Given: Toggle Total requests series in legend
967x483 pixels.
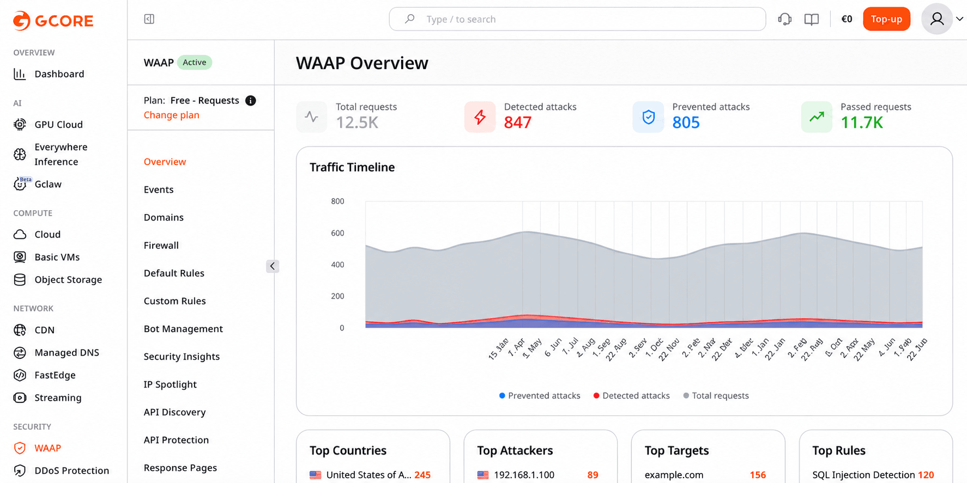Looking at the screenshot, I should tap(716, 396).
